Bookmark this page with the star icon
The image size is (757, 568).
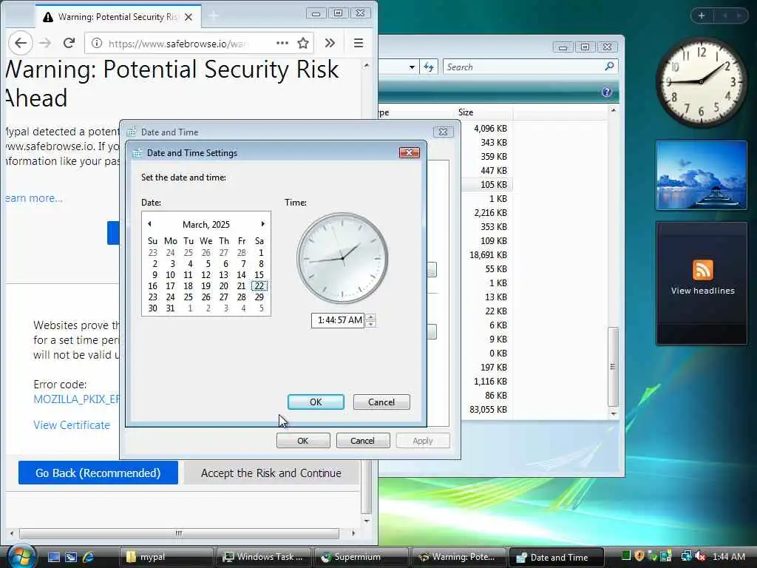(302, 43)
